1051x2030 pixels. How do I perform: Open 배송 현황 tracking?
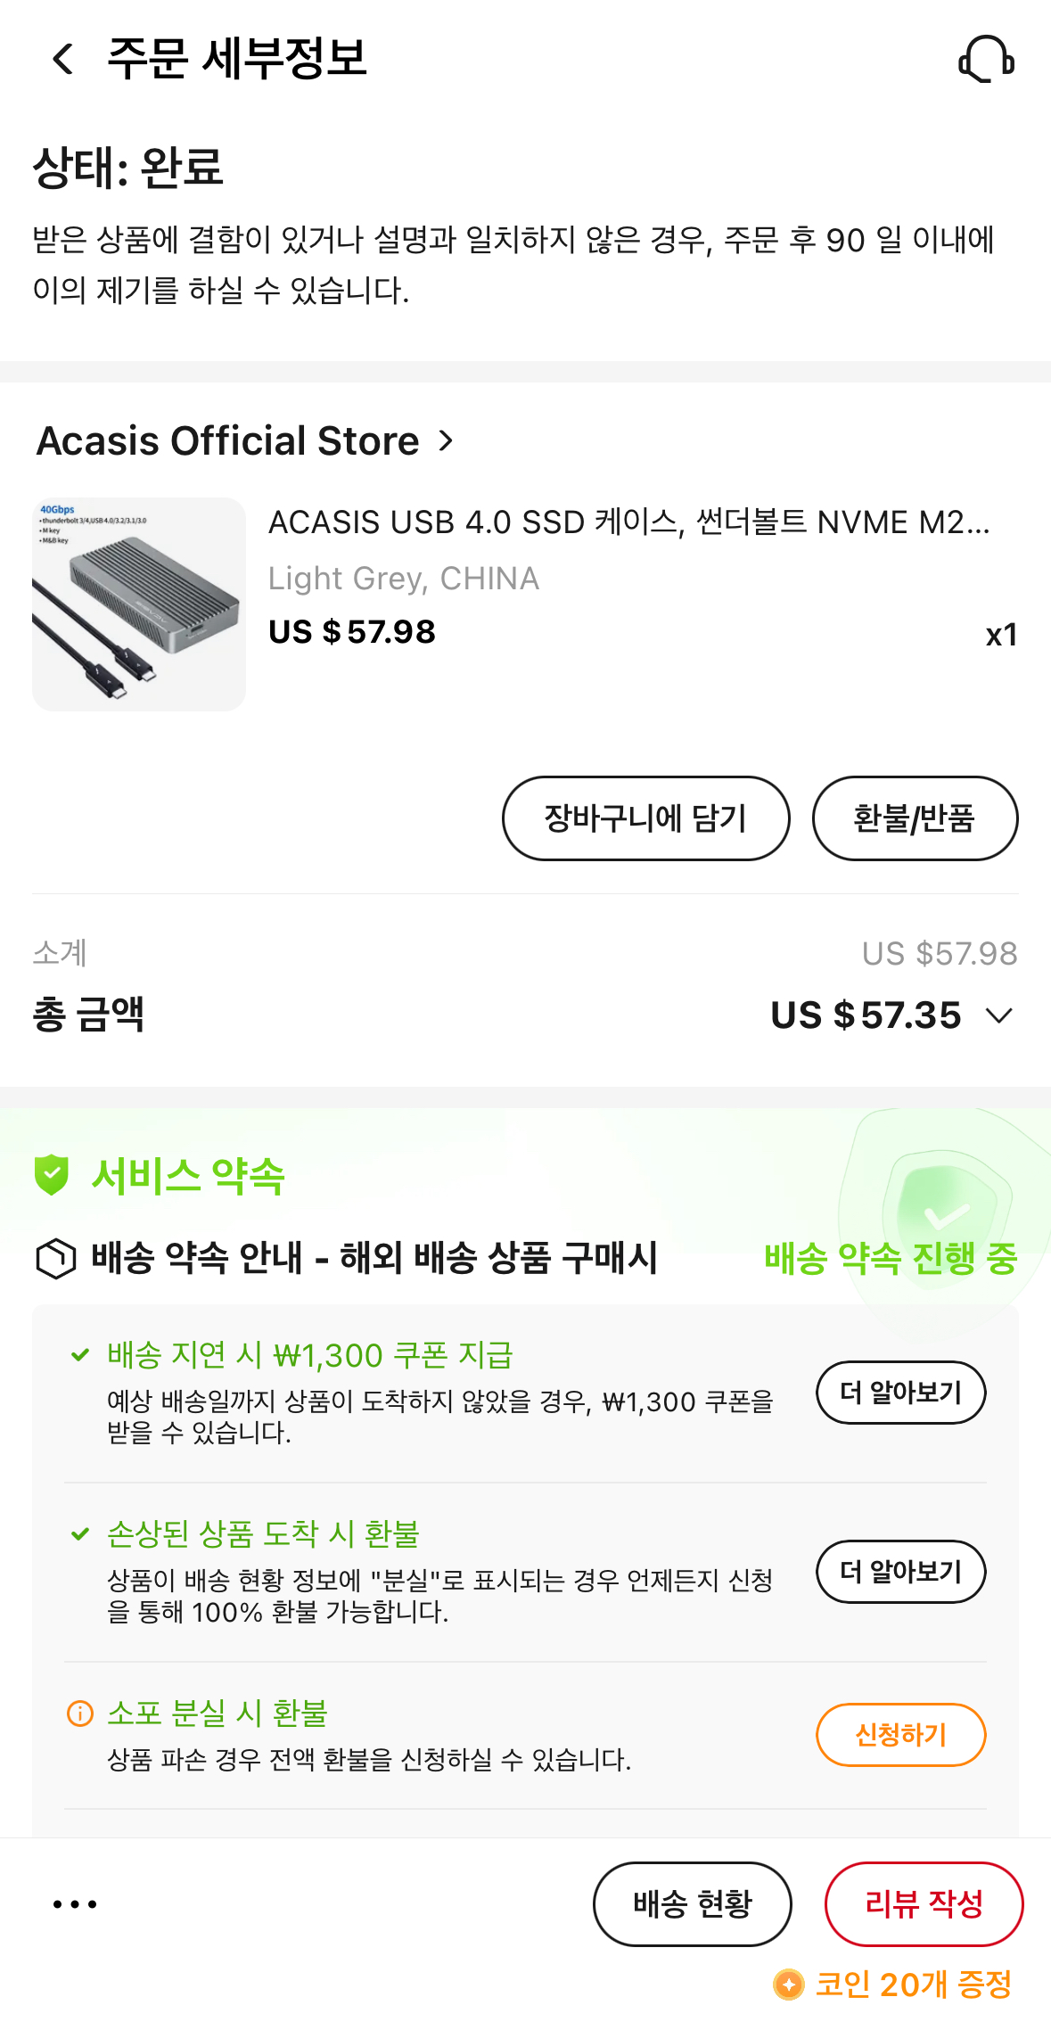(693, 1904)
